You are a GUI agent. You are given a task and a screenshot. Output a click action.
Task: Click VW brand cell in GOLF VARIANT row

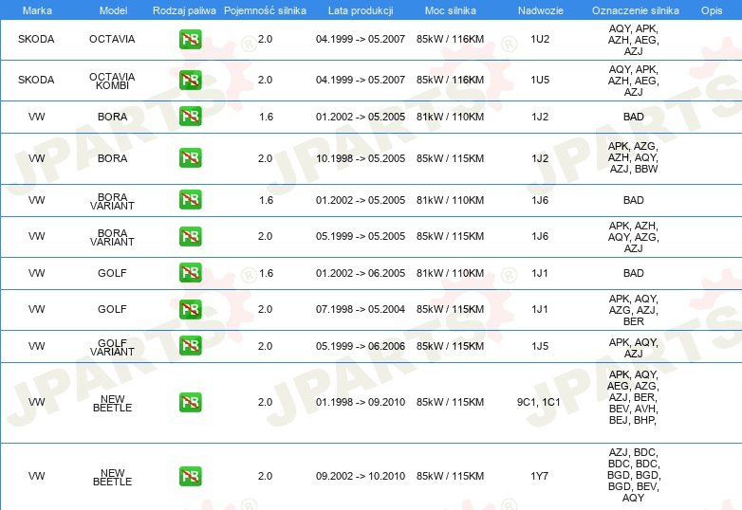pos(36,346)
